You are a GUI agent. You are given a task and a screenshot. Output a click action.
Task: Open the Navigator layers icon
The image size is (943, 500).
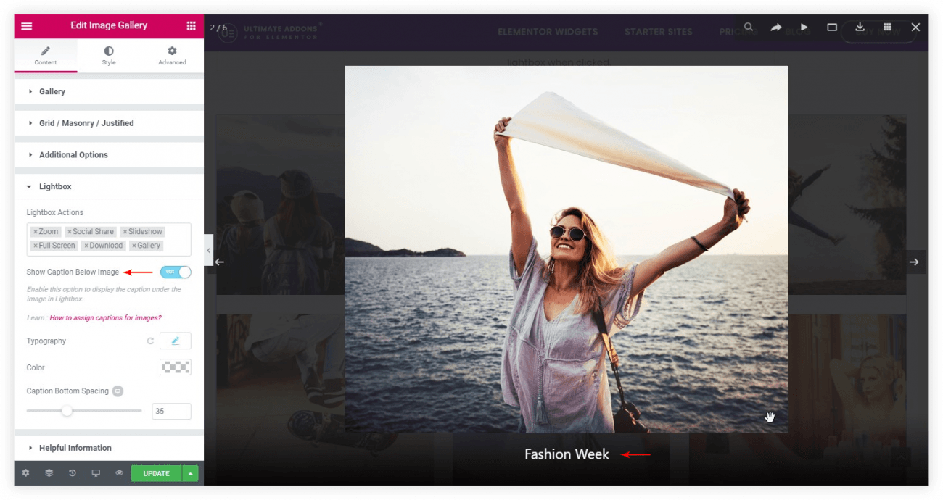click(49, 473)
